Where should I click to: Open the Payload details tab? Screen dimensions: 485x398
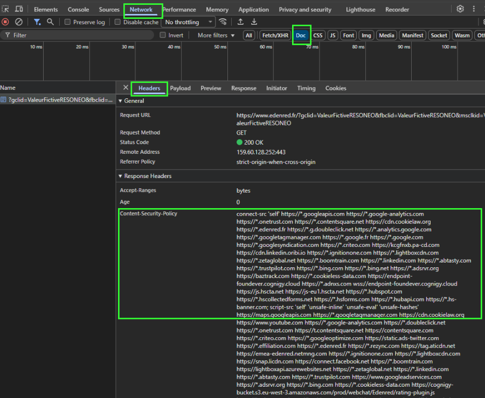pos(181,88)
